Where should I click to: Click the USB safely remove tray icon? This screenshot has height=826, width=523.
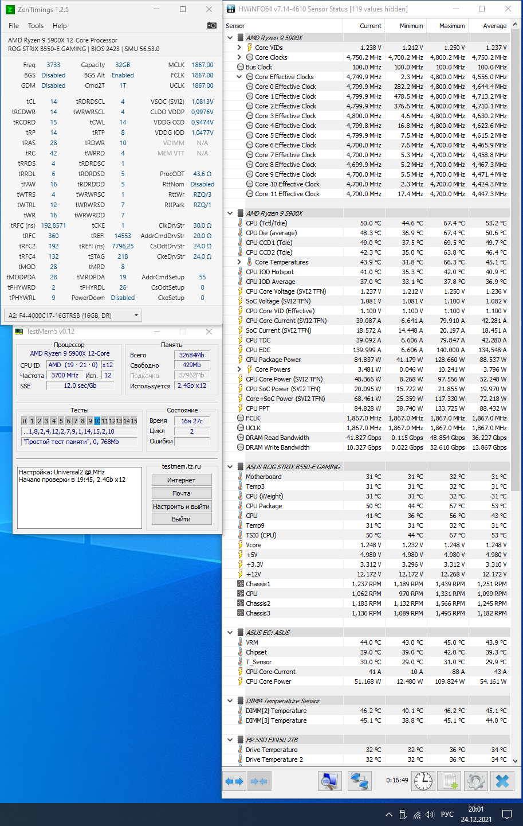[403, 815]
